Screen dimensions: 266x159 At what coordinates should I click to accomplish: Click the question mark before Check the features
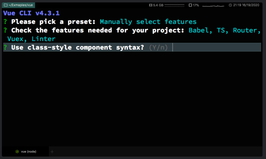(x=5, y=30)
